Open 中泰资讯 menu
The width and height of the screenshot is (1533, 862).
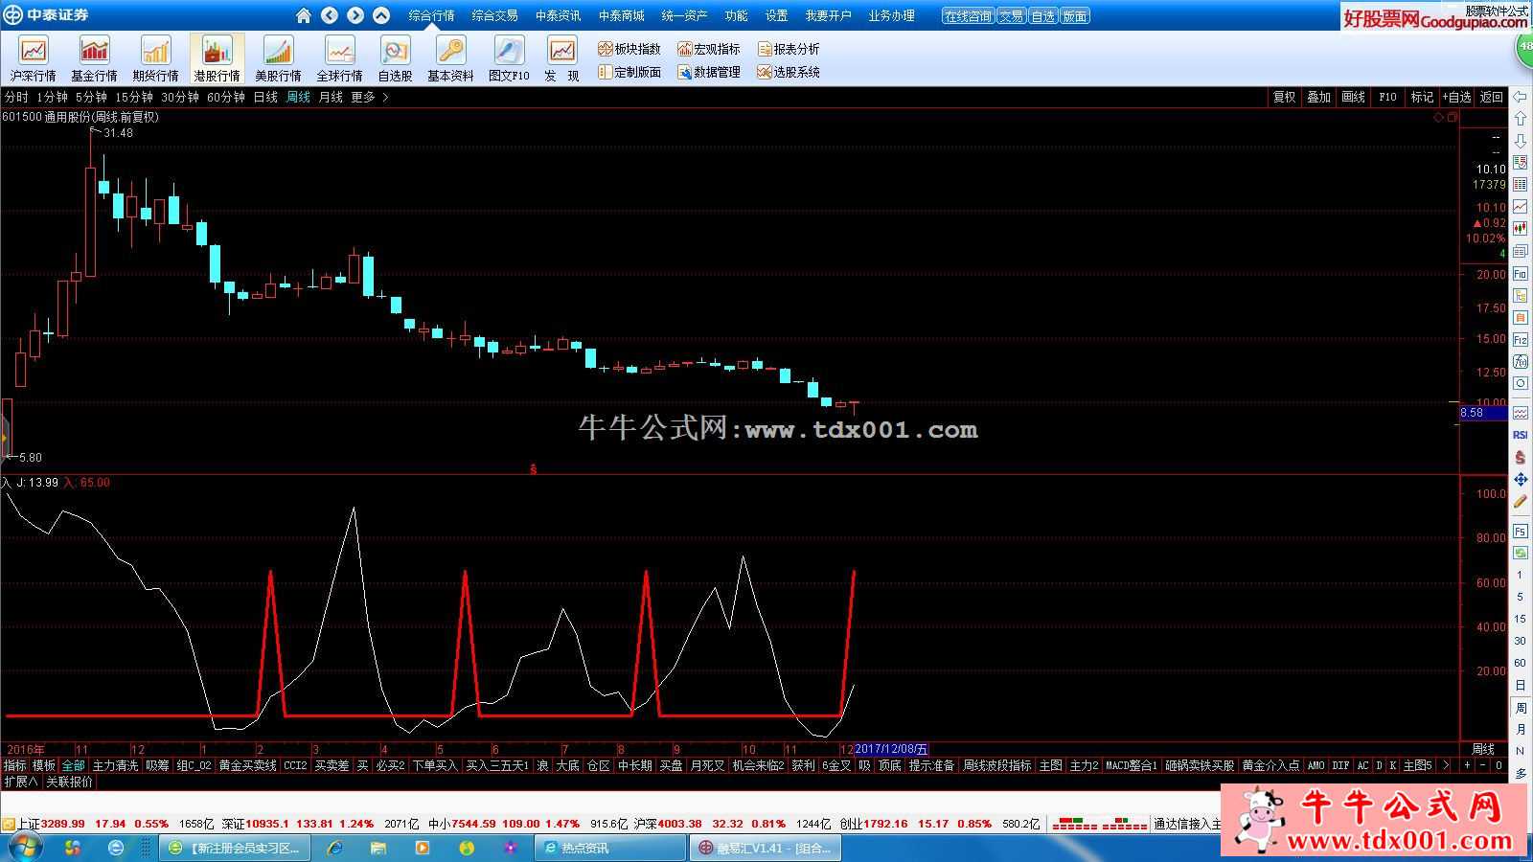[x=558, y=15]
